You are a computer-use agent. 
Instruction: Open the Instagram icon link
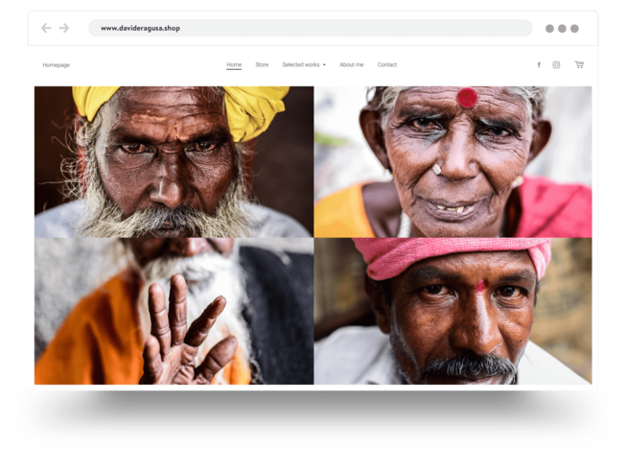(x=556, y=65)
